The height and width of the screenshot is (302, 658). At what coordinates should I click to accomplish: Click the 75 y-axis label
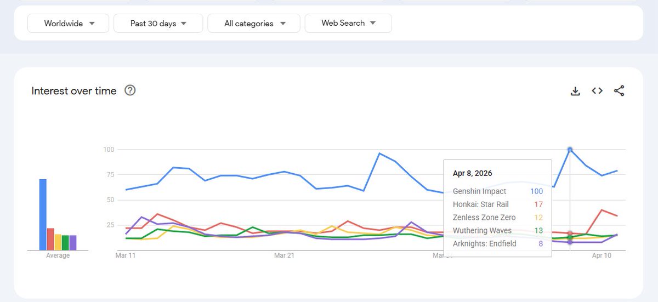point(110,174)
